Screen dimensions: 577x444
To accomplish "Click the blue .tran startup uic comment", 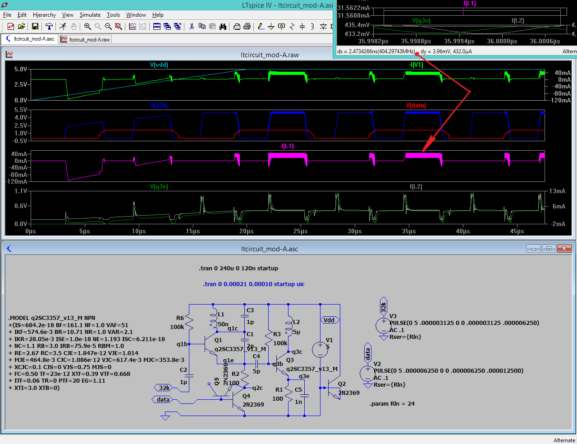I will [254, 284].
